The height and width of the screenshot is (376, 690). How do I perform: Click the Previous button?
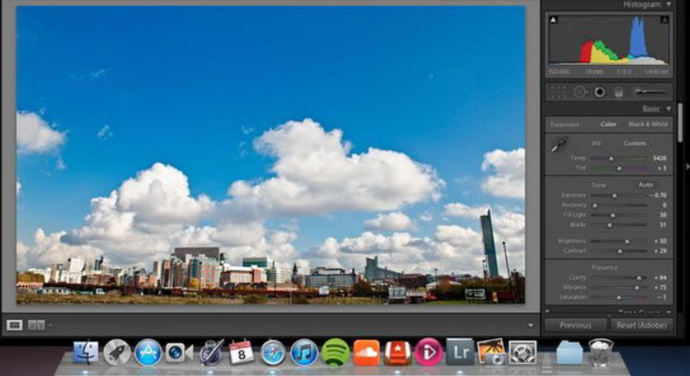[x=575, y=326]
